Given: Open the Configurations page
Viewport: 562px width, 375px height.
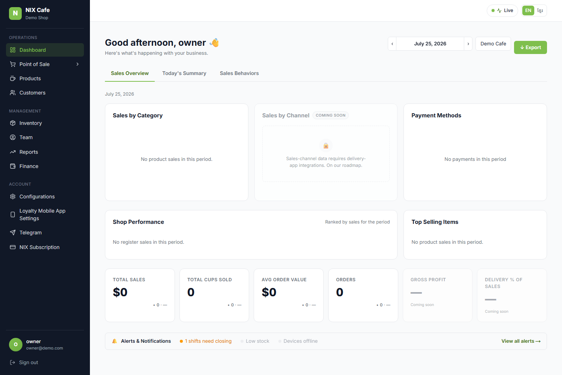Looking at the screenshot, I should tap(45, 196).
